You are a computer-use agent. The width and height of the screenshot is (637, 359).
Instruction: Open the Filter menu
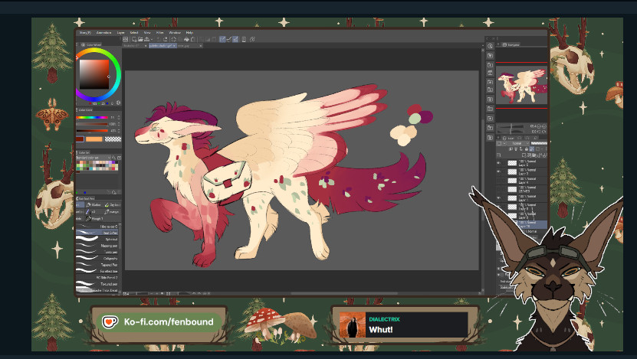159,33
